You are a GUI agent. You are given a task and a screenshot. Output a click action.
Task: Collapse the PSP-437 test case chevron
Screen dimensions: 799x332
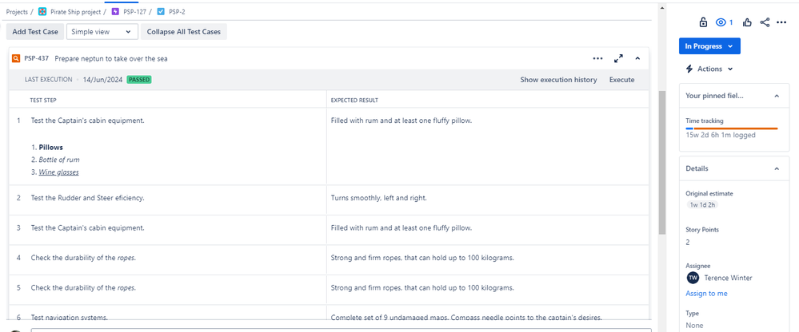(x=637, y=58)
